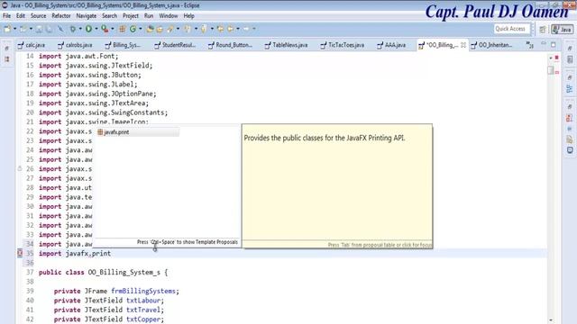Click the text 'javafx.print' on line 35

click(88, 254)
